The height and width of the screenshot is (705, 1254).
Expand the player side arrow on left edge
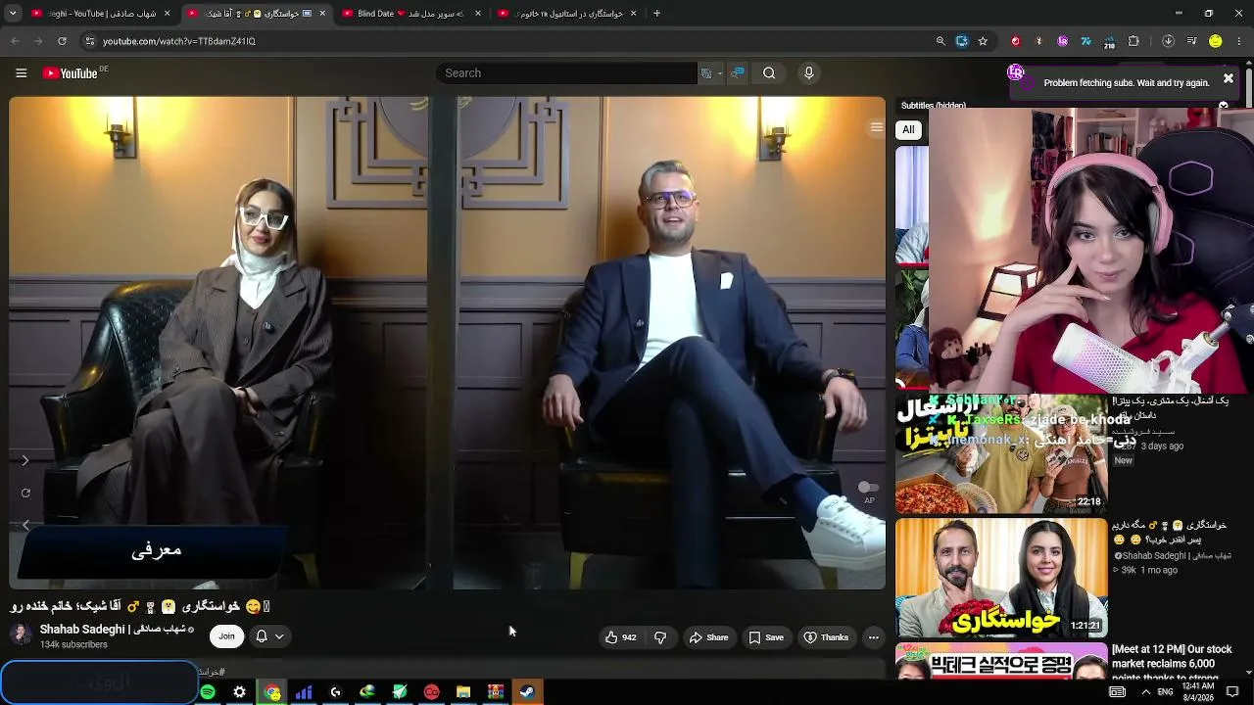point(25,460)
